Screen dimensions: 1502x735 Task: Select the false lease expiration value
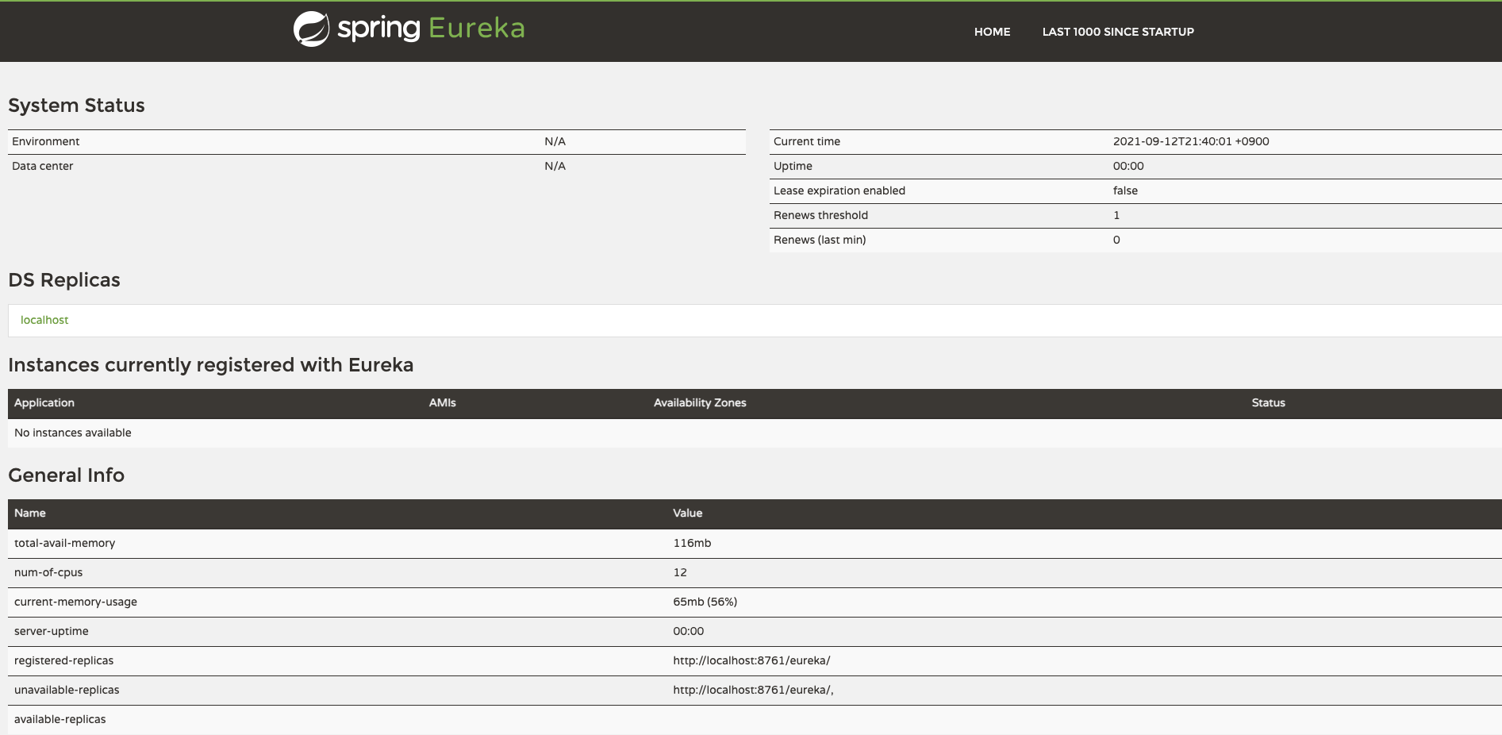[1125, 190]
